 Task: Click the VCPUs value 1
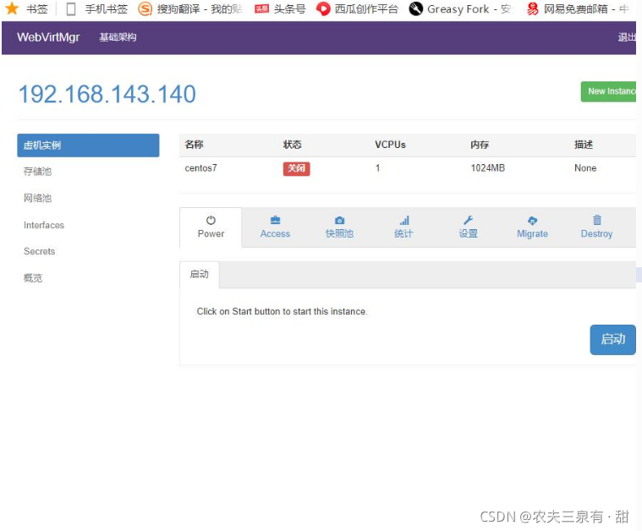tap(377, 168)
